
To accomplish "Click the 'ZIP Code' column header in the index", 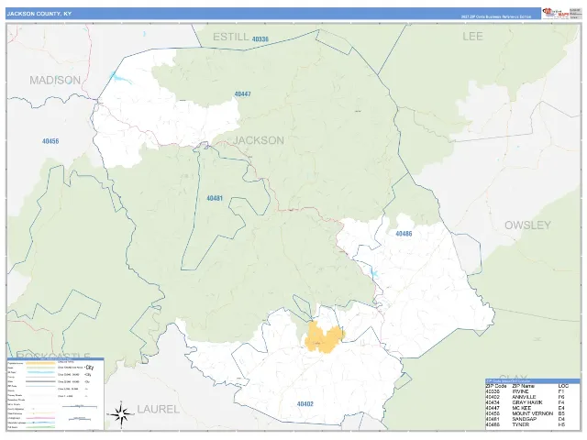I will coord(496,386).
